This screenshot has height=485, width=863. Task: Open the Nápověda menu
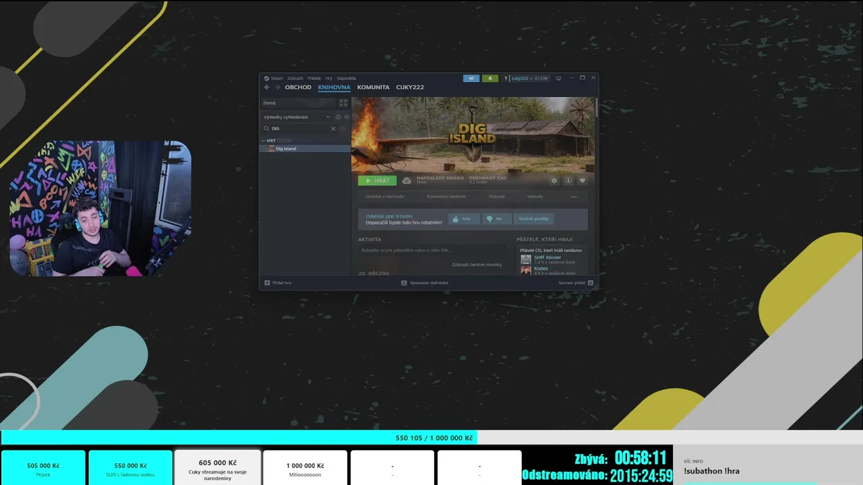point(347,78)
